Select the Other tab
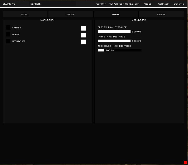Screen dimensions: 188x165 (116, 14)
